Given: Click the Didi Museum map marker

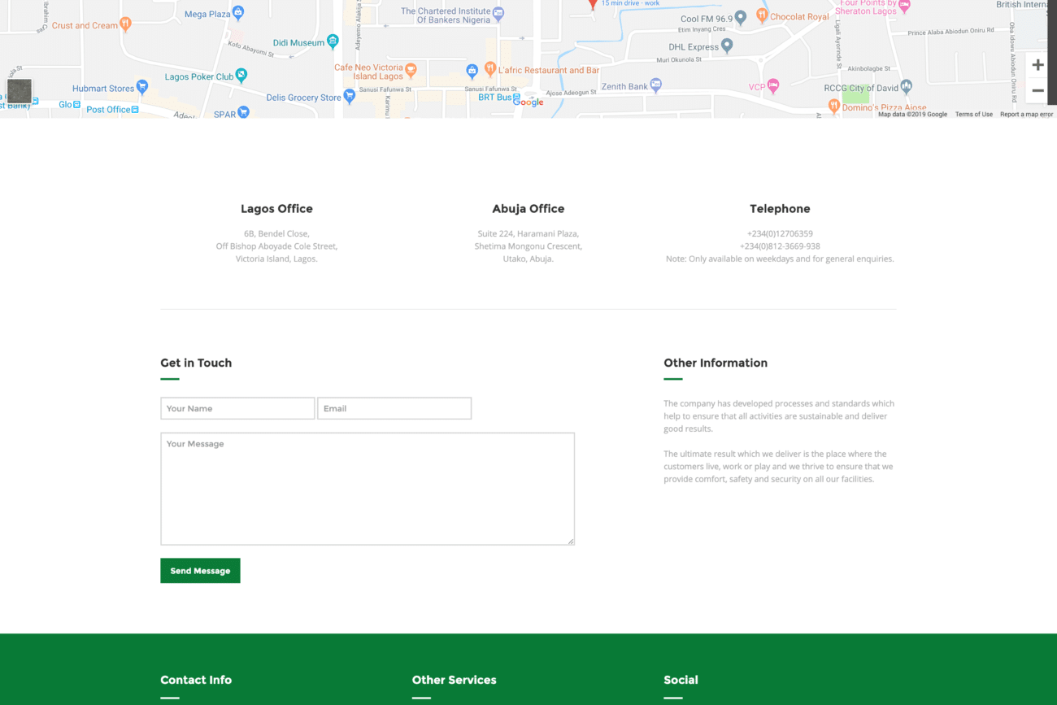Looking at the screenshot, I should [x=333, y=41].
